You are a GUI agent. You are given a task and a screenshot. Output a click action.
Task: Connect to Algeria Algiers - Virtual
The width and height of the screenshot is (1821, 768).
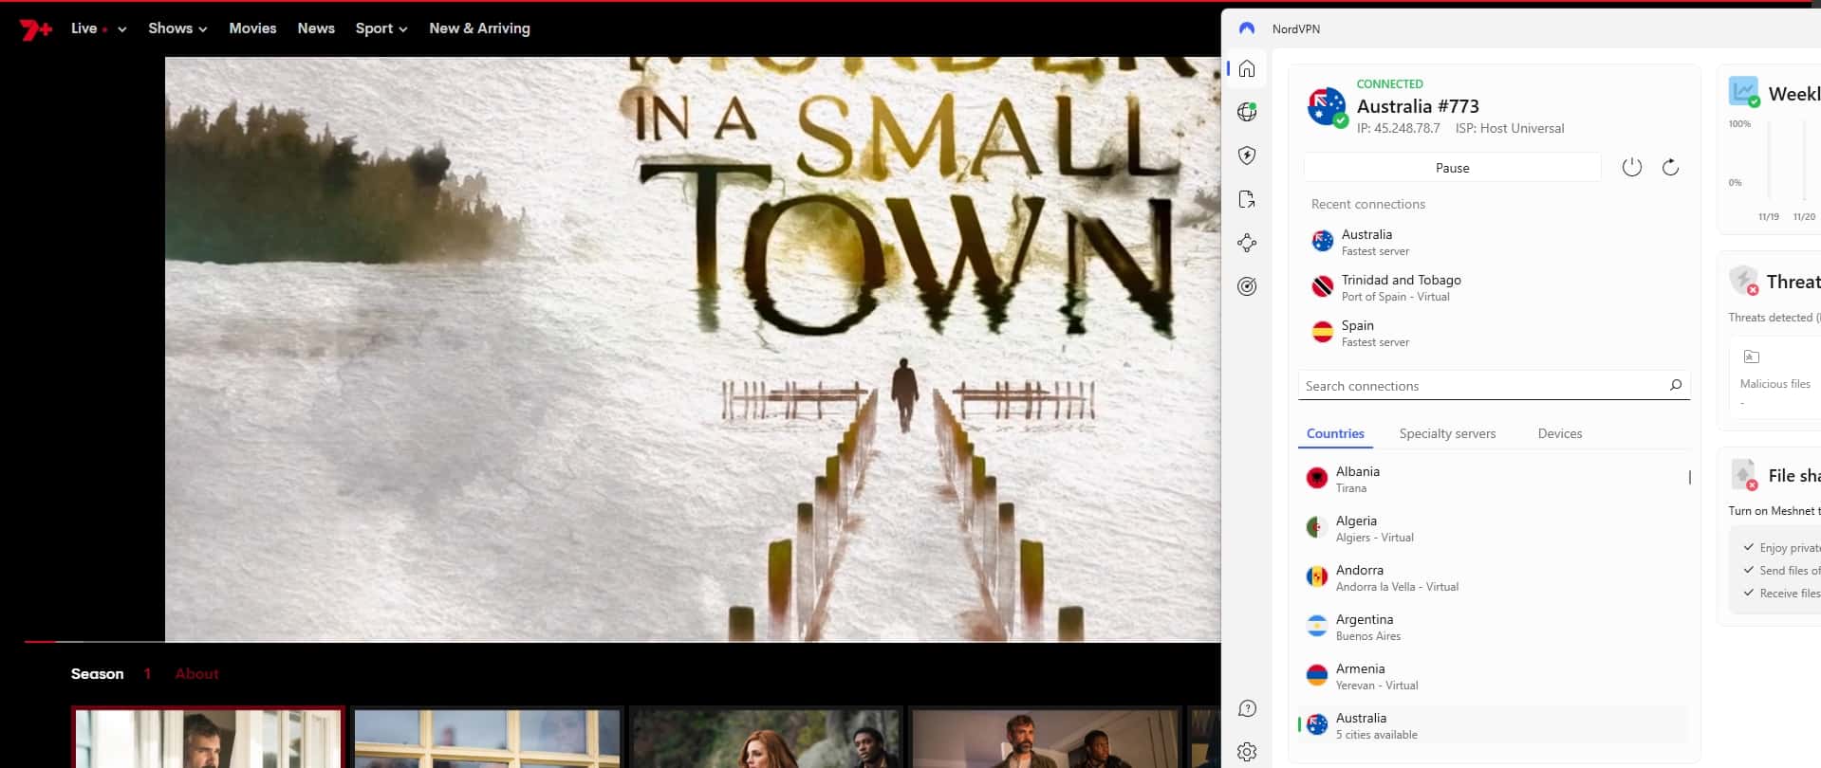1492,528
